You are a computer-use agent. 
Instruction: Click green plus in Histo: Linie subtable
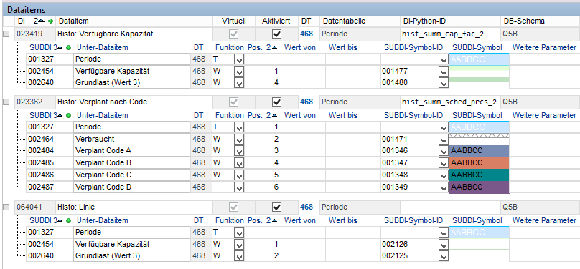(68, 221)
